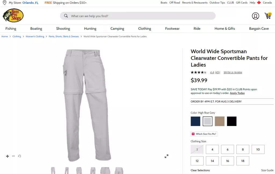Select clothing size 4
Image resolution: width=275 pixels, height=174 pixels.
click(x=212, y=149)
